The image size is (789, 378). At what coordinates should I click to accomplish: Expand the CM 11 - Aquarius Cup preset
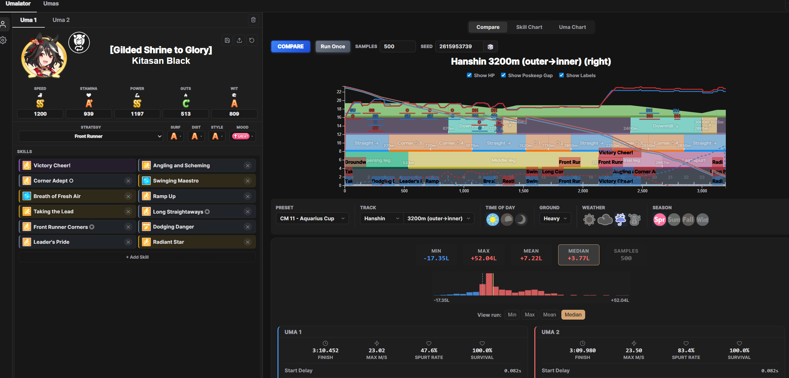click(x=312, y=218)
